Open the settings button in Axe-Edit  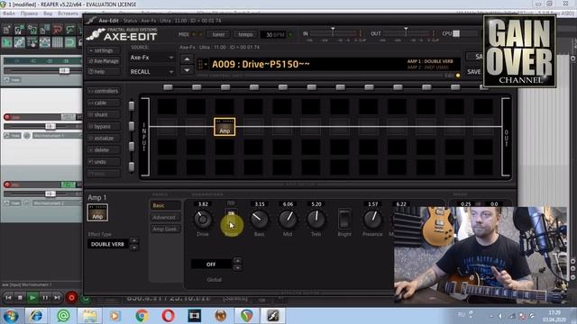104,50
